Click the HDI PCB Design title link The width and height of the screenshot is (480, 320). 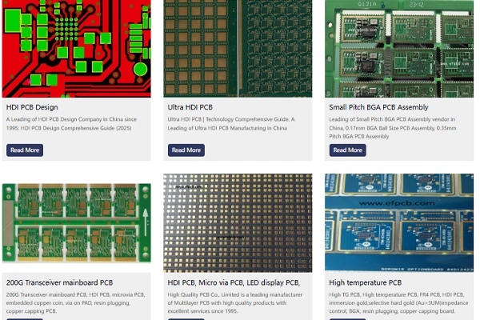coord(32,107)
